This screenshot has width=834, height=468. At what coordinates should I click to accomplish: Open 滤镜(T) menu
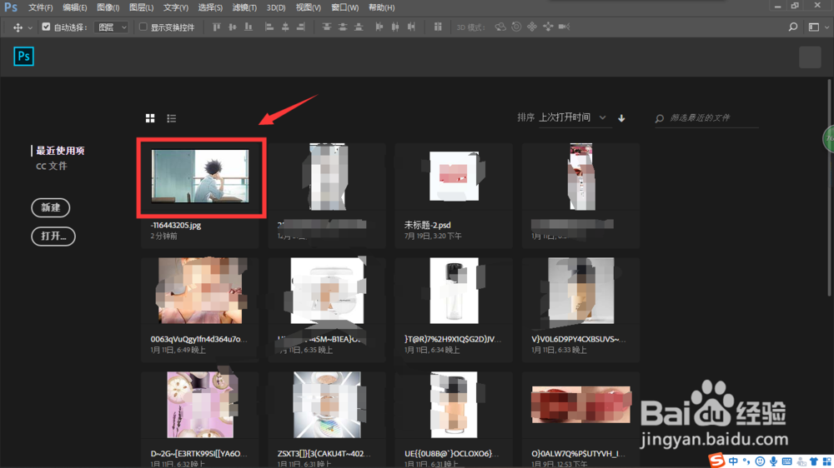[x=244, y=7]
